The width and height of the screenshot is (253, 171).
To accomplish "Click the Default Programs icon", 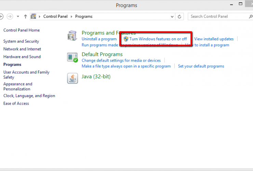I will coord(72,57).
